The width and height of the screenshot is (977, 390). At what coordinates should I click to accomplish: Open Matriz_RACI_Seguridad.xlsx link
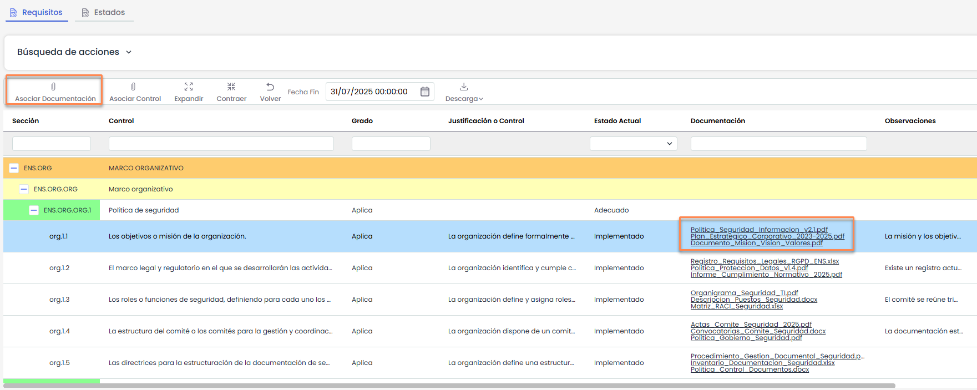[736, 306]
